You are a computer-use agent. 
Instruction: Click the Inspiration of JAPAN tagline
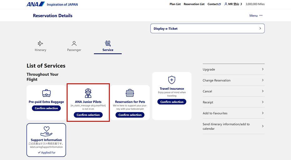tap(62, 4)
